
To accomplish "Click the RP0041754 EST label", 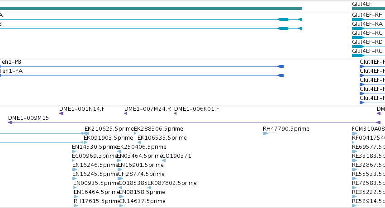I will (368, 138).
